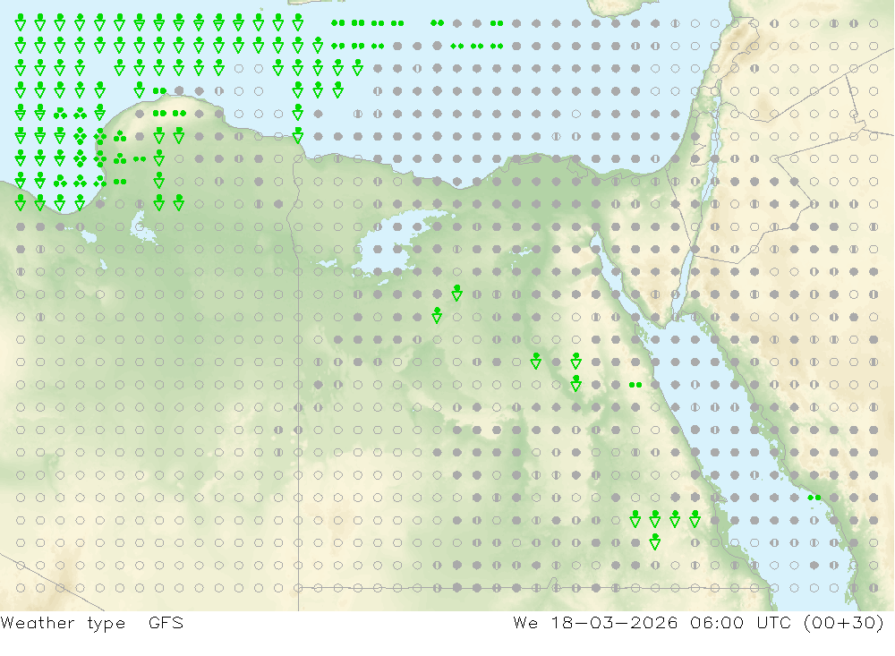This screenshot has height=656, width=895.
Task: Click the date text '18-03-2026'
Action: (614, 622)
